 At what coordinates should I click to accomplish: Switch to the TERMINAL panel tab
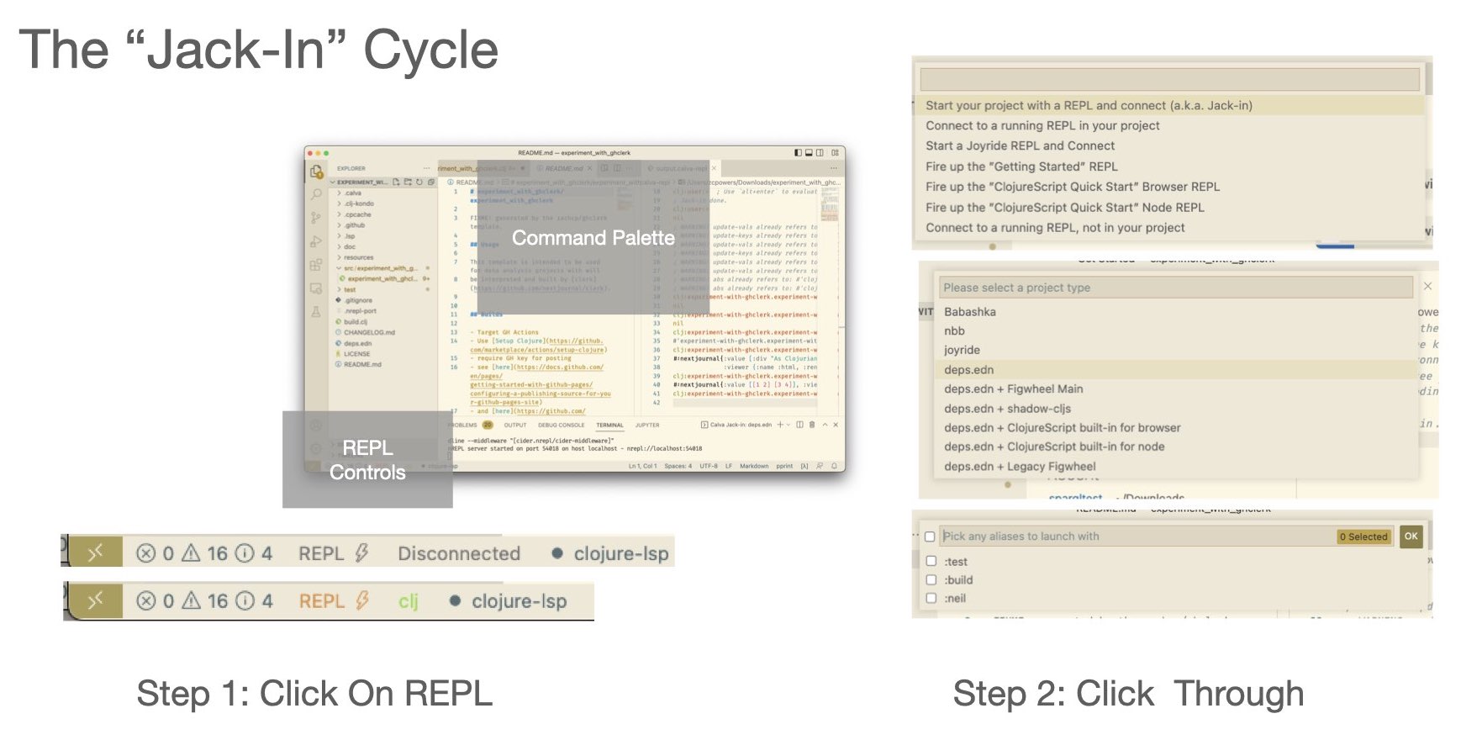point(609,425)
